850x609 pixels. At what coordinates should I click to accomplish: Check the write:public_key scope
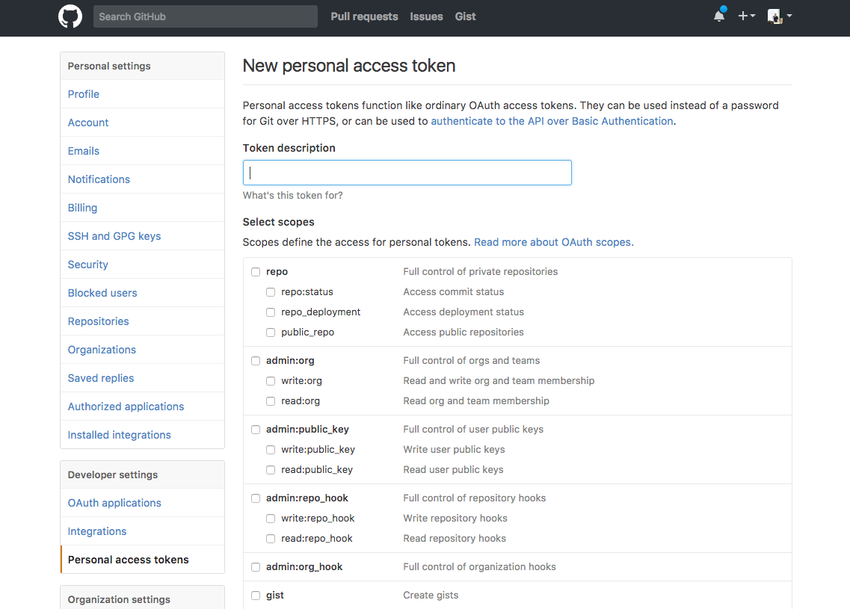pyautogui.click(x=271, y=450)
